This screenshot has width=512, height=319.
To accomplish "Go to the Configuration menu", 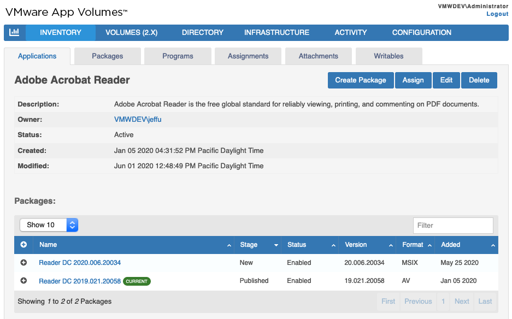I will [421, 33].
